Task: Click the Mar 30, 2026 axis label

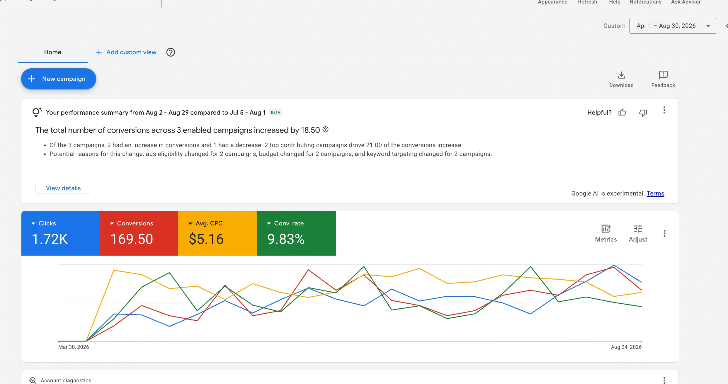Action: tap(74, 347)
